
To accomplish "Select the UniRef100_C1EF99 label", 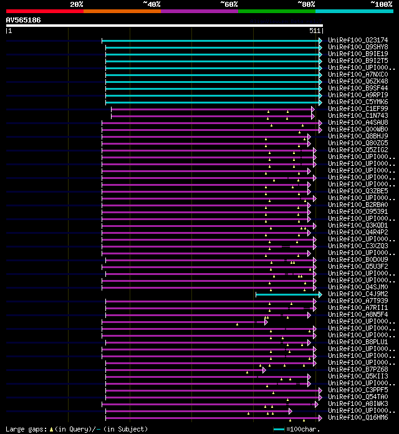I will (x=358, y=109).
